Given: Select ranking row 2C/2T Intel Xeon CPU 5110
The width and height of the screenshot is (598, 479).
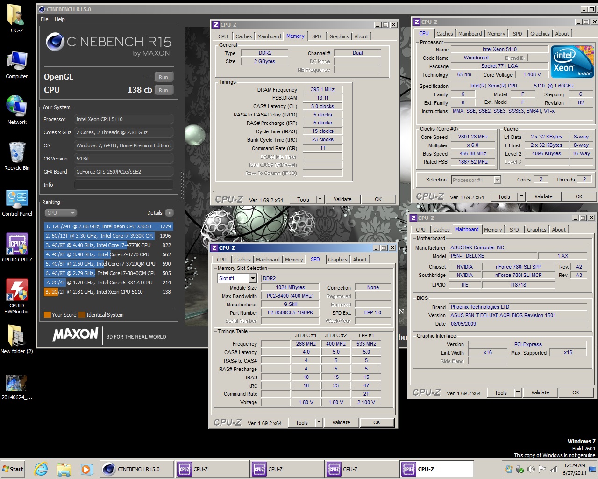Looking at the screenshot, I should (108, 292).
